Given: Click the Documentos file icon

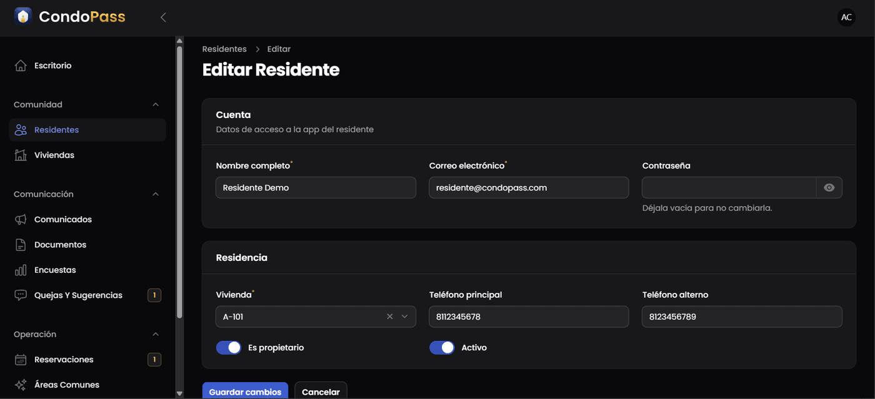Looking at the screenshot, I should click(x=21, y=245).
